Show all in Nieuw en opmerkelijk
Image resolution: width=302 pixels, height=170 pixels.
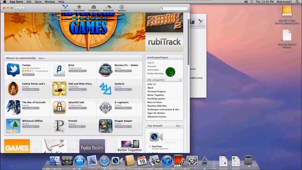point(42,58)
